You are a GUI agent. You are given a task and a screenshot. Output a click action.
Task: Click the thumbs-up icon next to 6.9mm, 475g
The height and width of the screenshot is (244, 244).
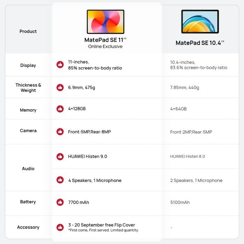60,87
